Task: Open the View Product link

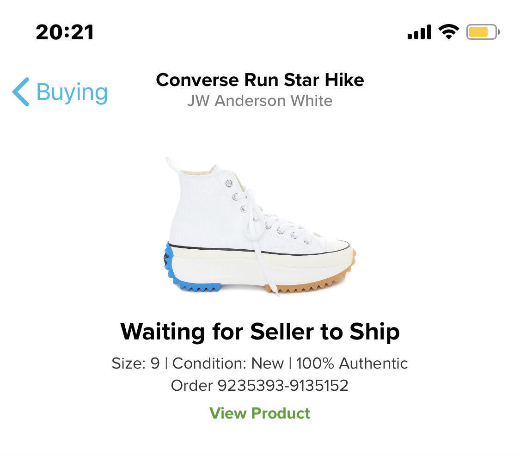Action: (260, 413)
